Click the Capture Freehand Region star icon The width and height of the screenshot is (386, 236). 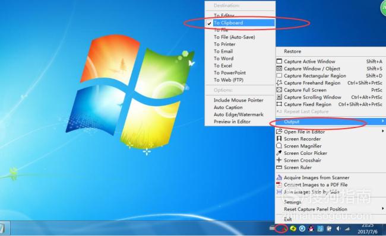(279, 82)
